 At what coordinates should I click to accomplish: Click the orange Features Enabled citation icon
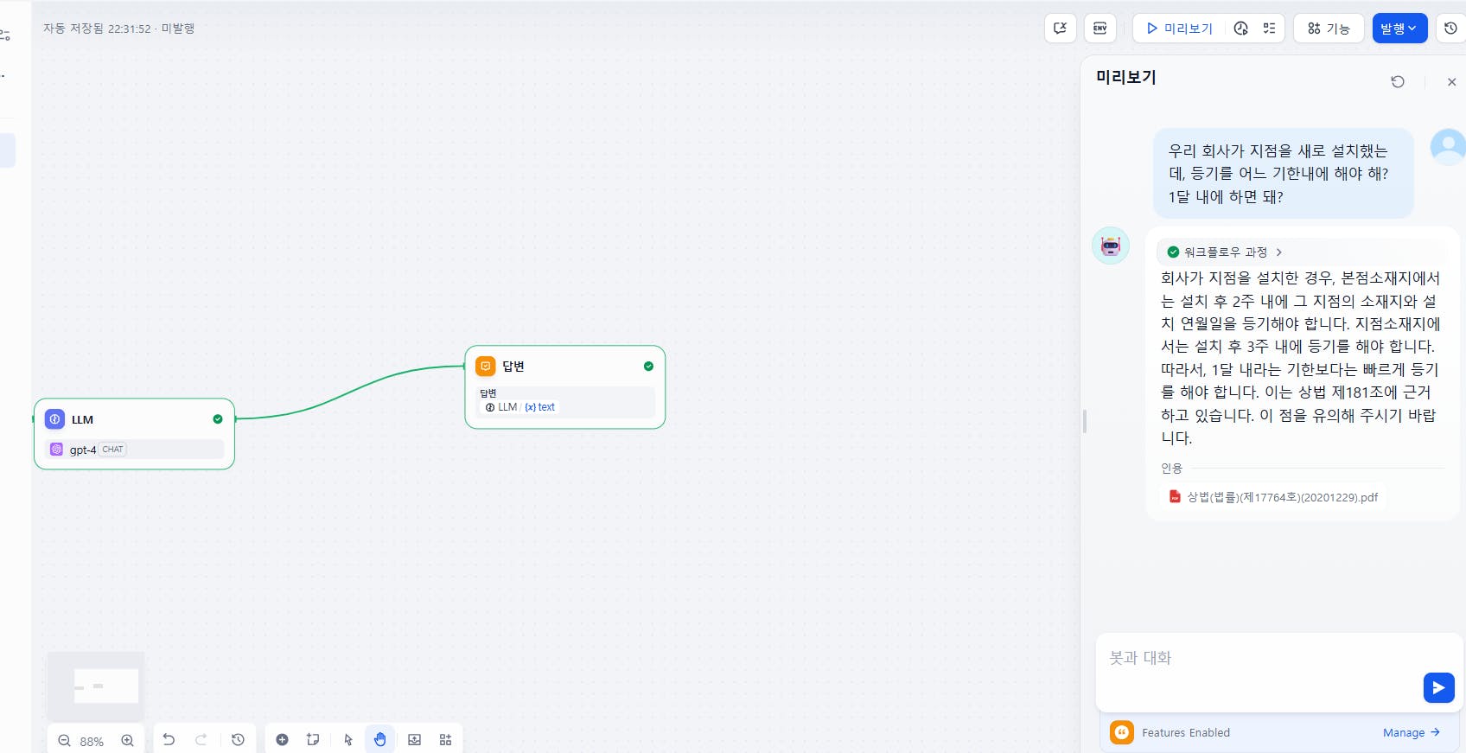click(1122, 732)
